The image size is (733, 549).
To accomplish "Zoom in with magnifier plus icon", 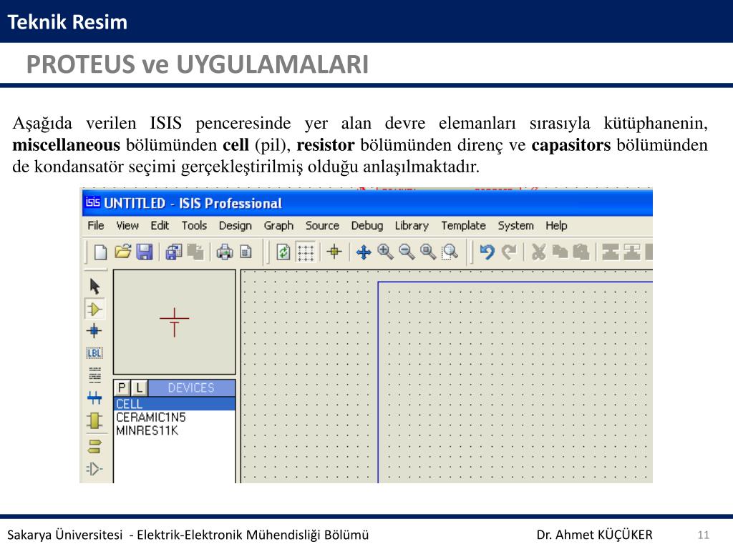I will [385, 252].
